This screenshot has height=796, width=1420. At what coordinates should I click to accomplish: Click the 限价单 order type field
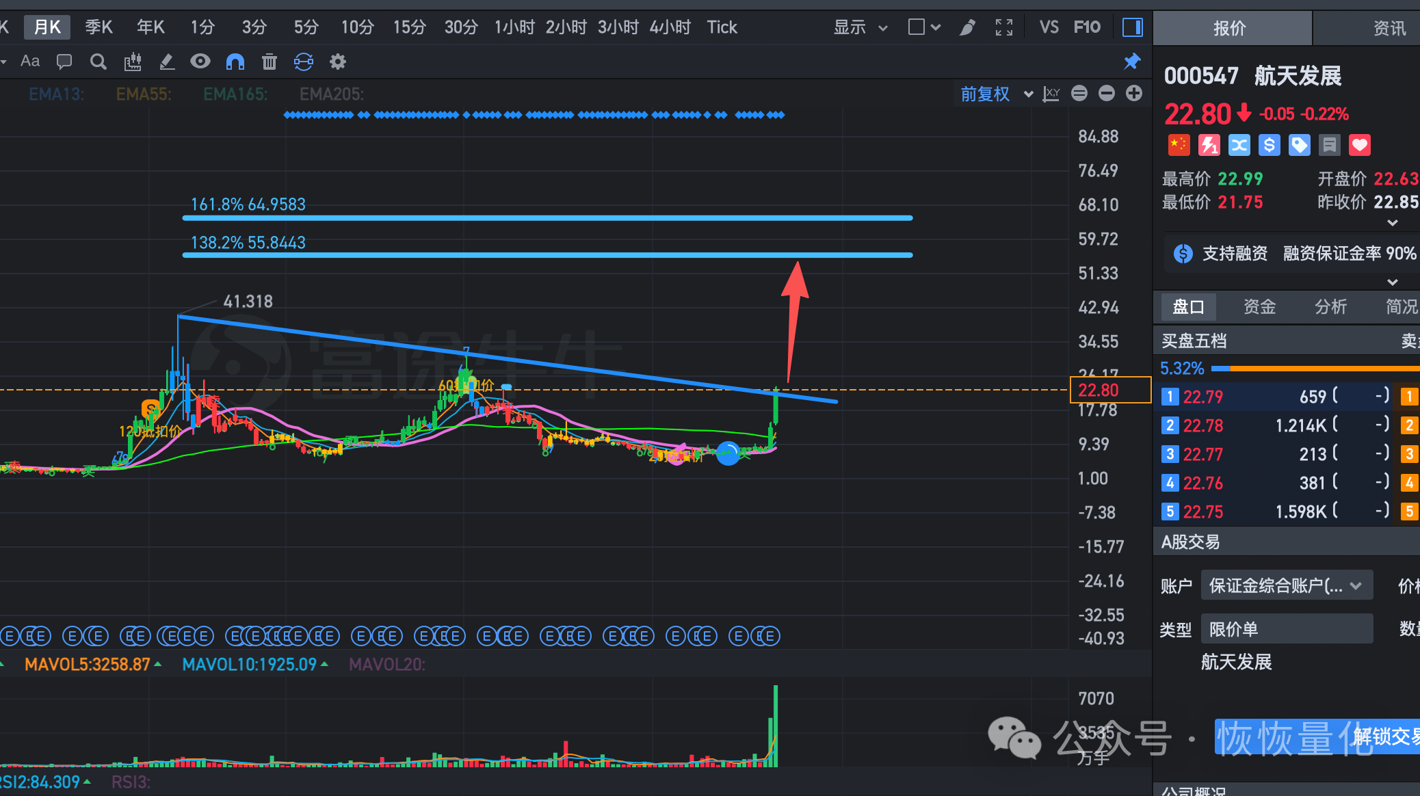(1286, 629)
